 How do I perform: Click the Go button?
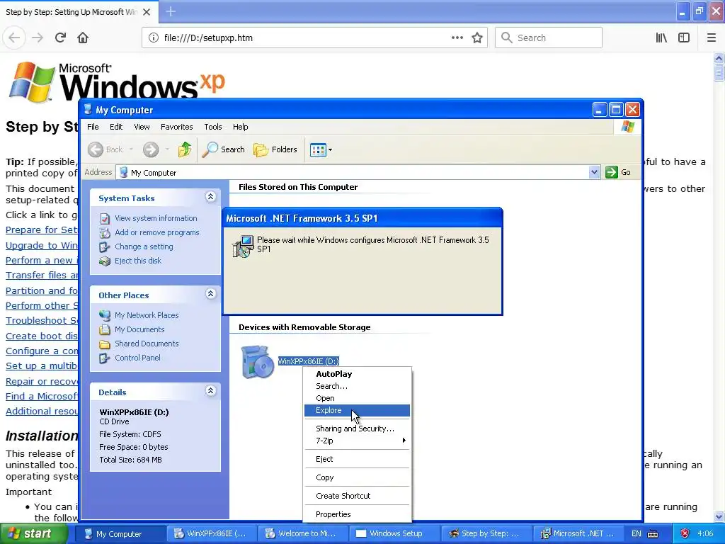tap(618, 173)
